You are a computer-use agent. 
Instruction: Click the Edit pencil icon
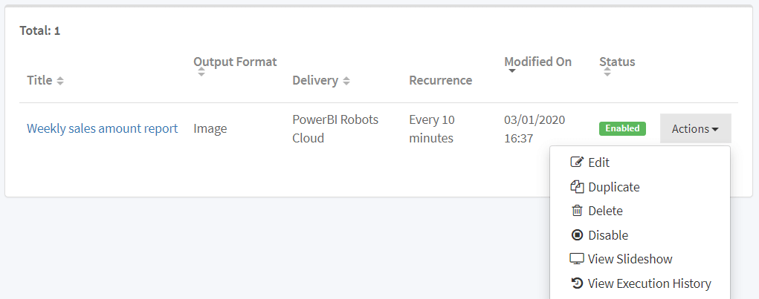click(x=577, y=162)
